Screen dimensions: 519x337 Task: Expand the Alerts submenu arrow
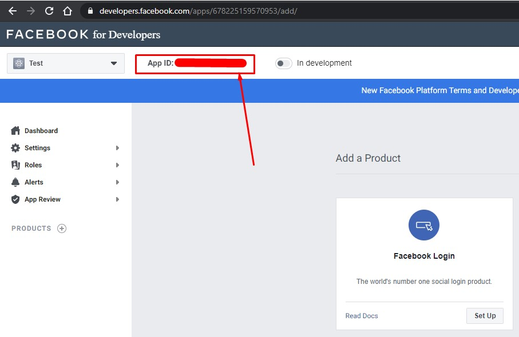pyautogui.click(x=117, y=182)
